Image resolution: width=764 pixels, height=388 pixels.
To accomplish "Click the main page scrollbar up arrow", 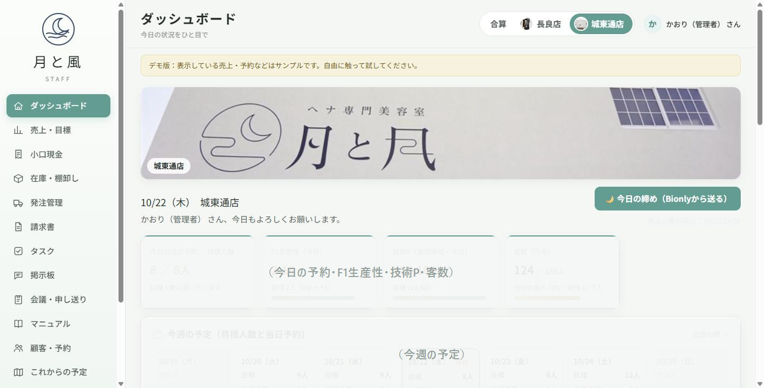I will pyautogui.click(x=760, y=4).
